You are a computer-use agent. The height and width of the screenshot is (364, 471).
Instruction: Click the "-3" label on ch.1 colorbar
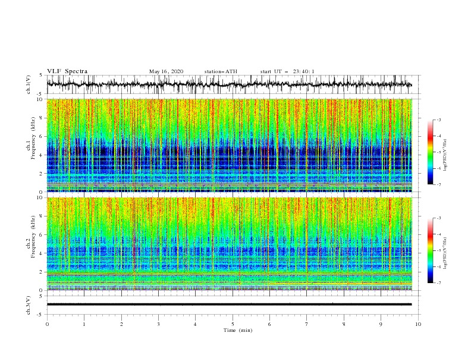coord(439,120)
